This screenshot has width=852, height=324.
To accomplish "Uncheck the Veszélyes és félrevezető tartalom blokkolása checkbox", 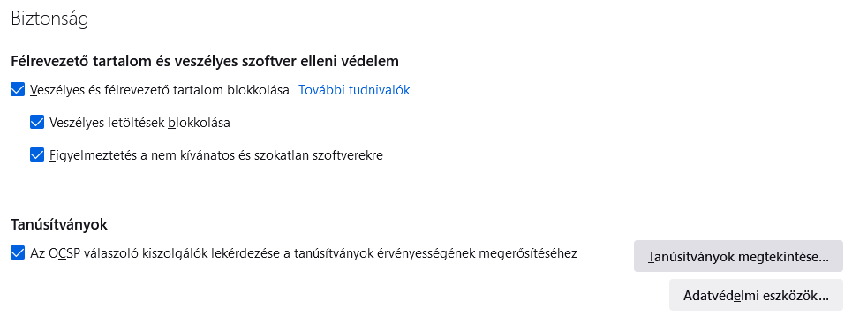I will (x=18, y=90).
